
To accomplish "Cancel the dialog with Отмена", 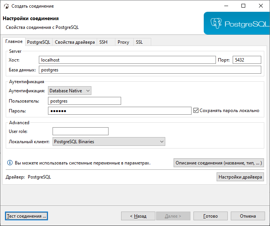I will coord(248,216).
